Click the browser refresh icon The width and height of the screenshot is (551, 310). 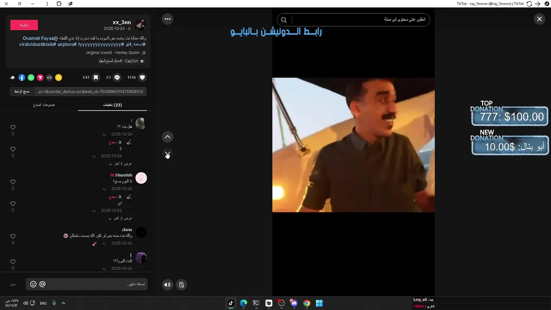(x=529, y=4)
